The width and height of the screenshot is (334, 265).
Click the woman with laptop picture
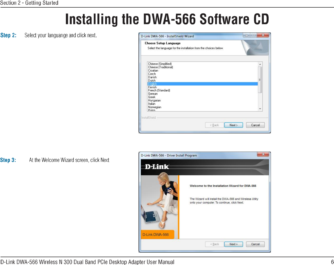pyautogui.click(x=159, y=202)
